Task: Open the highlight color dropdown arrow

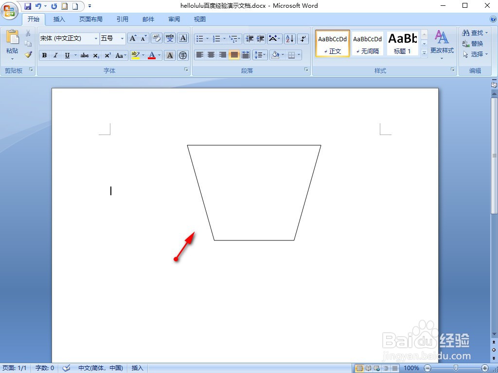Action: point(143,55)
